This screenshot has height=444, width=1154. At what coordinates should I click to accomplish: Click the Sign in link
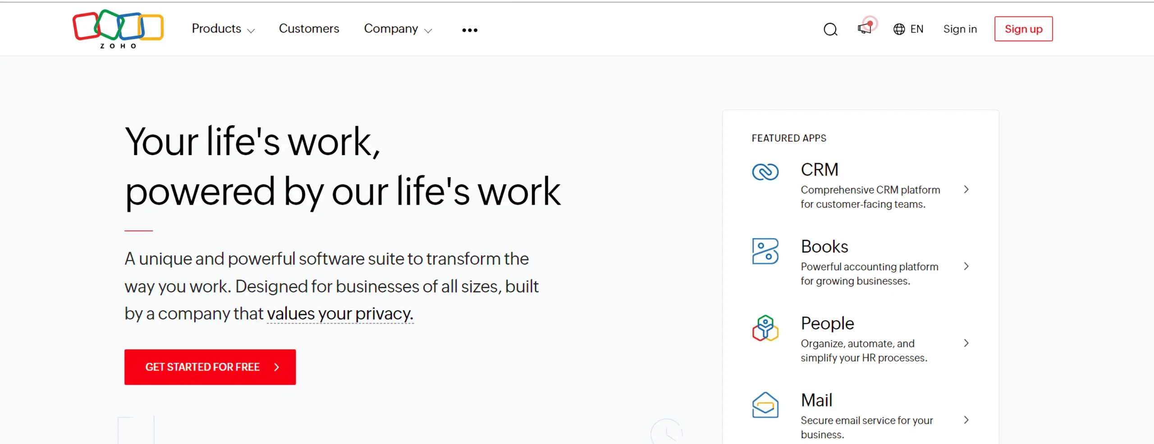coord(960,29)
